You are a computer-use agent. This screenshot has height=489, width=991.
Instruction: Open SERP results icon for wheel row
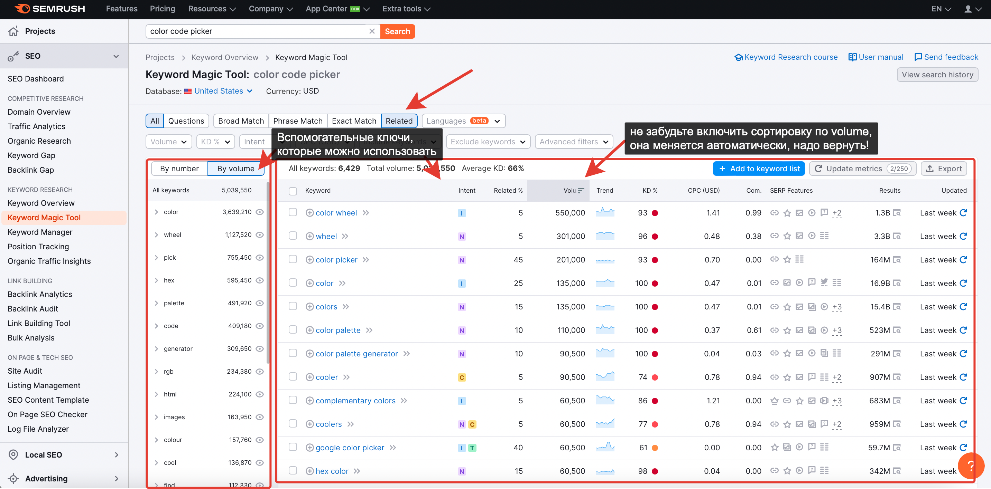[x=897, y=236]
